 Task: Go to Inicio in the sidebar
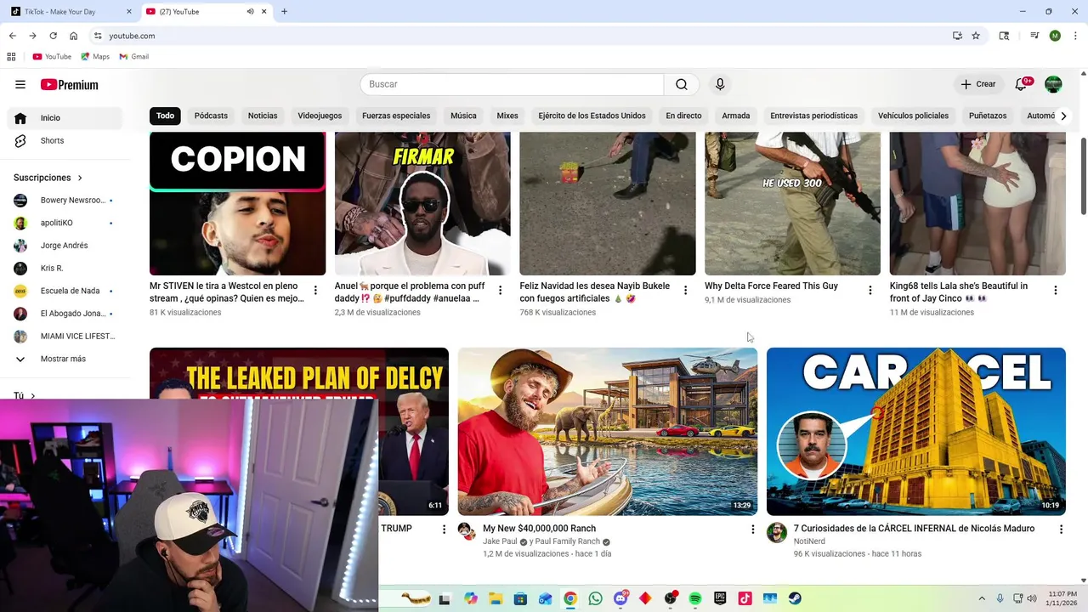[65, 118]
